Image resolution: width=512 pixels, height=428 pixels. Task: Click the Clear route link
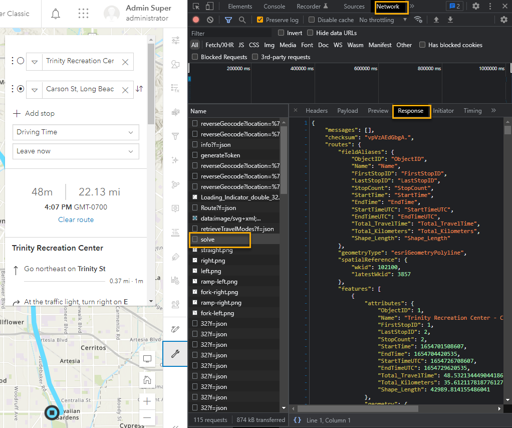[x=76, y=220]
